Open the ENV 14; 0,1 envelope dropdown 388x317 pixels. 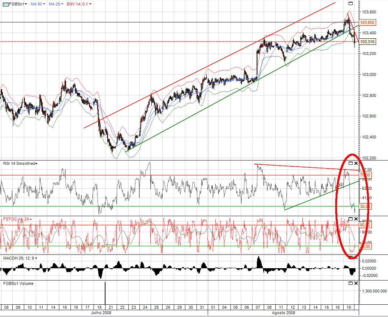90,4
